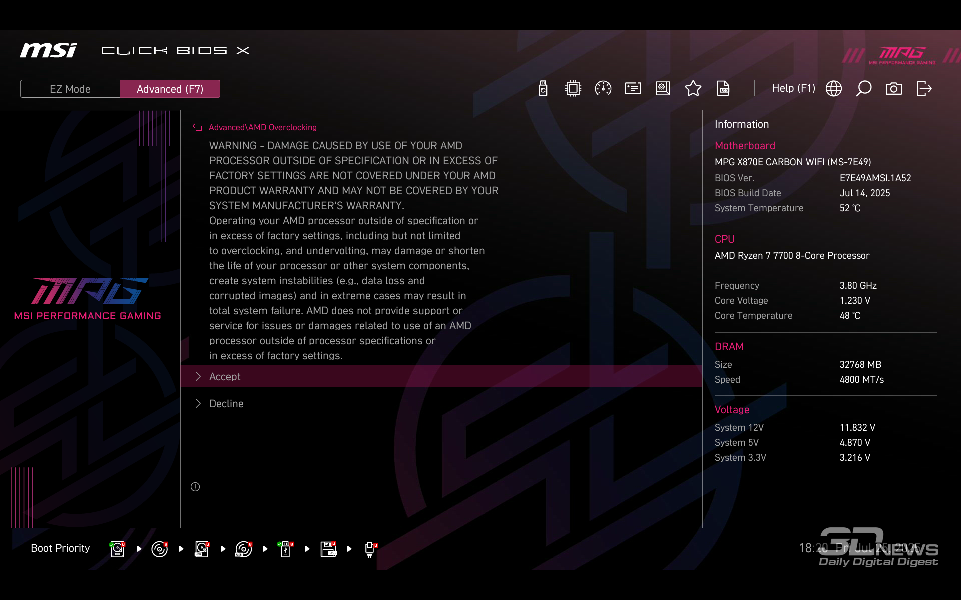Select the USB key boot device icon
The image size is (961, 600).
tap(286, 549)
